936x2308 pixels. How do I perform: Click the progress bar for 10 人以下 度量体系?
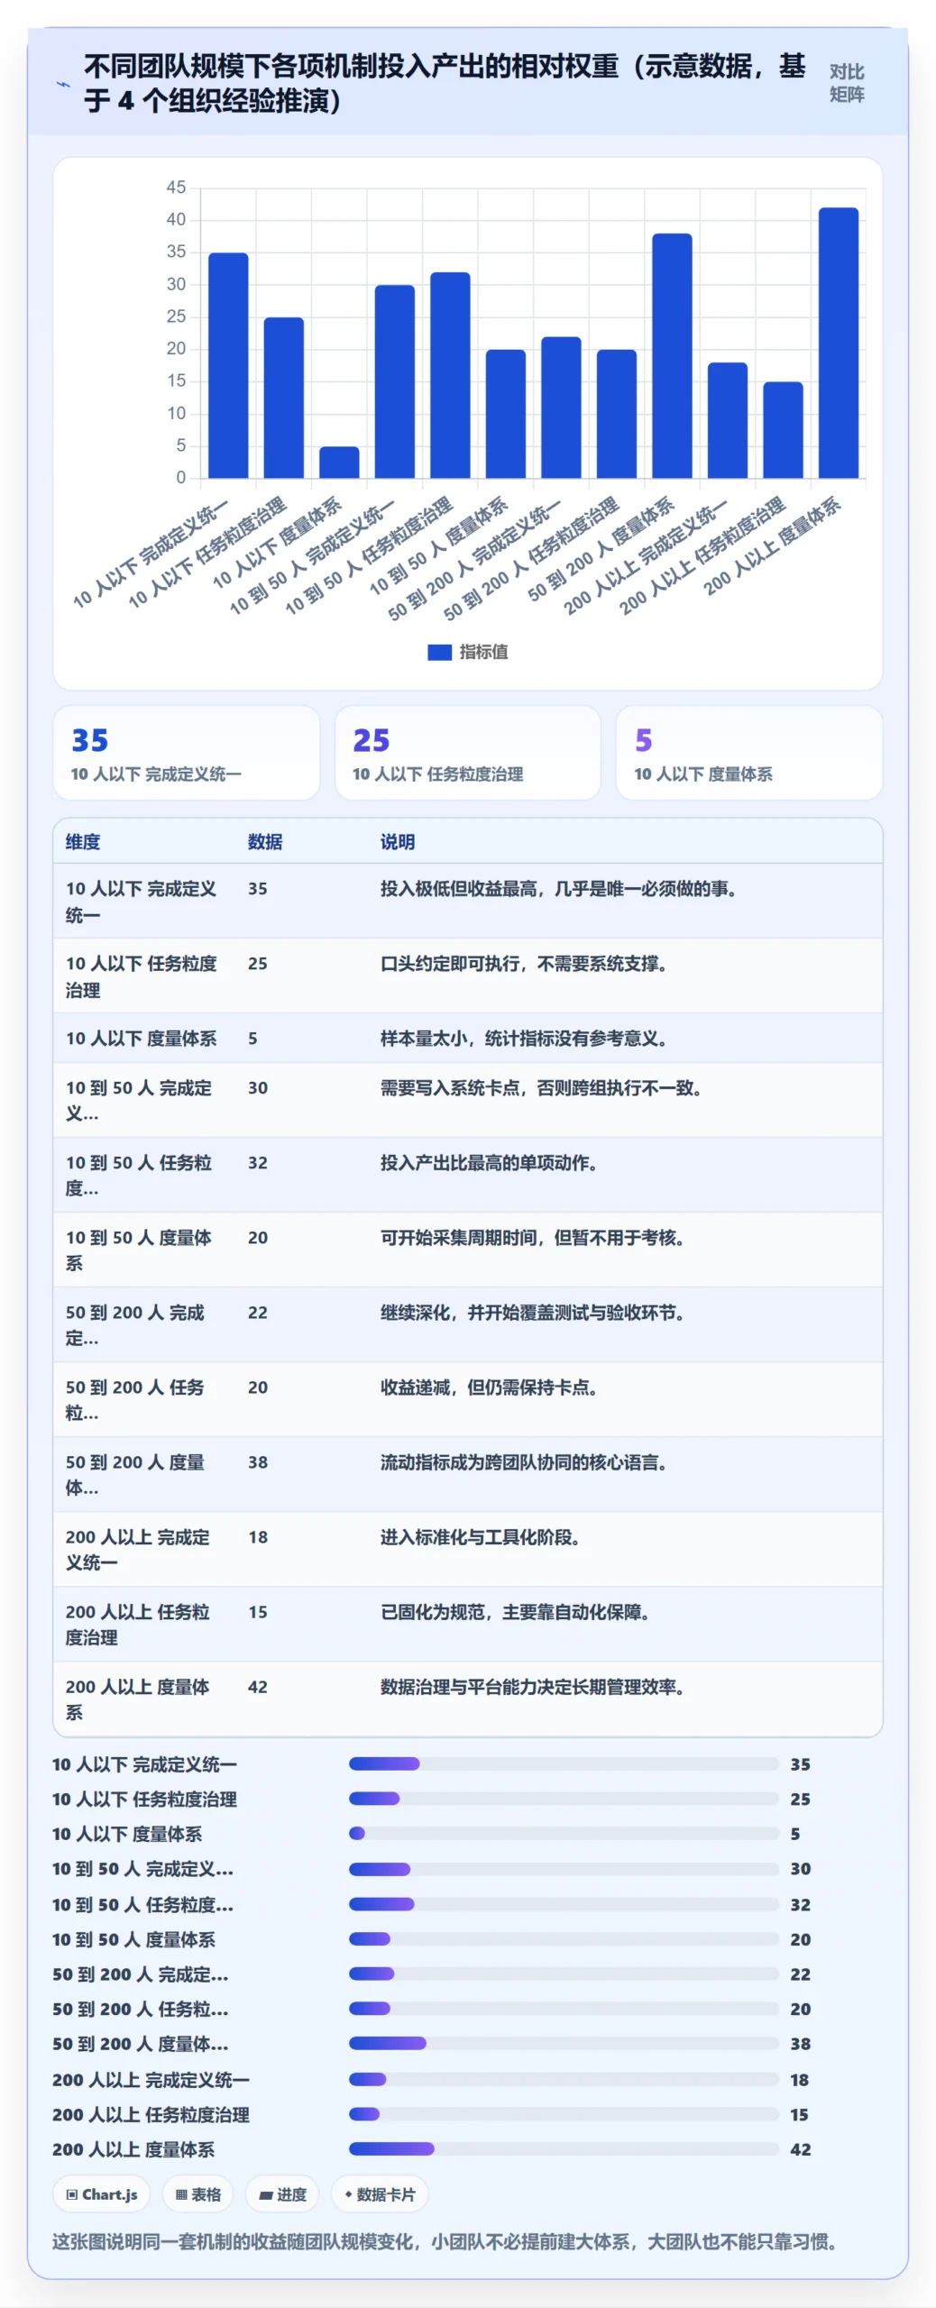(564, 1834)
